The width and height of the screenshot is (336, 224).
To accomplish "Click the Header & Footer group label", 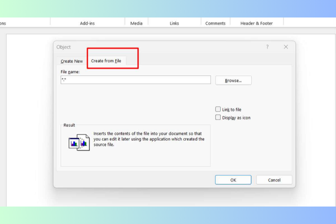I will pos(257,23).
